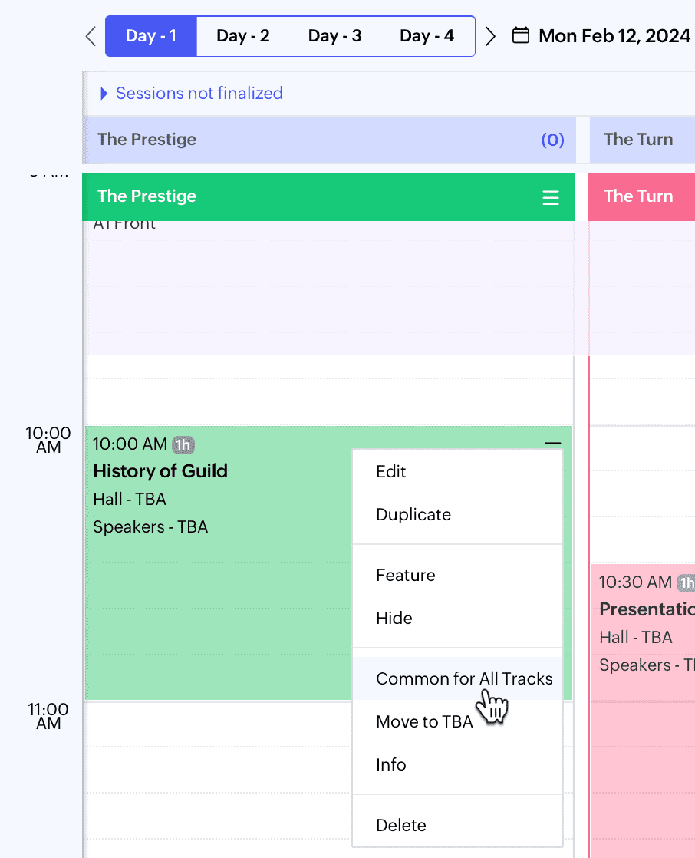The width and height of the screenshot is (695, 858).
Task: Click the next day arrow
Action: click(x=491, y=36)
